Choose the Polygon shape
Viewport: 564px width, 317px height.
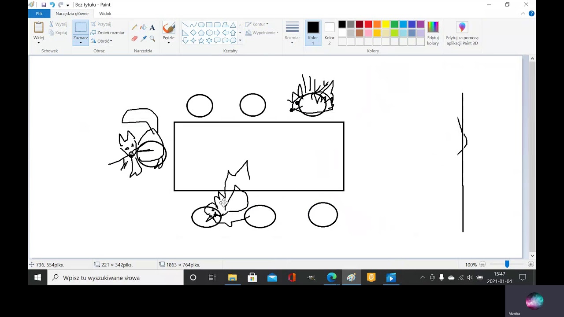click(225, 25)
